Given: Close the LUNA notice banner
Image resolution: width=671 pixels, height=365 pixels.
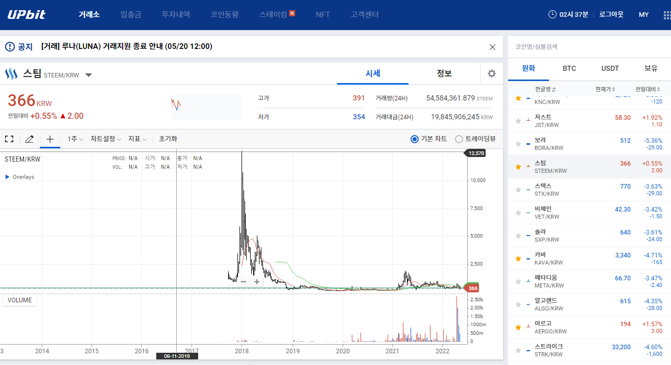Looking at the screenshot, I should pyautogui.click(x=492, y=47).
